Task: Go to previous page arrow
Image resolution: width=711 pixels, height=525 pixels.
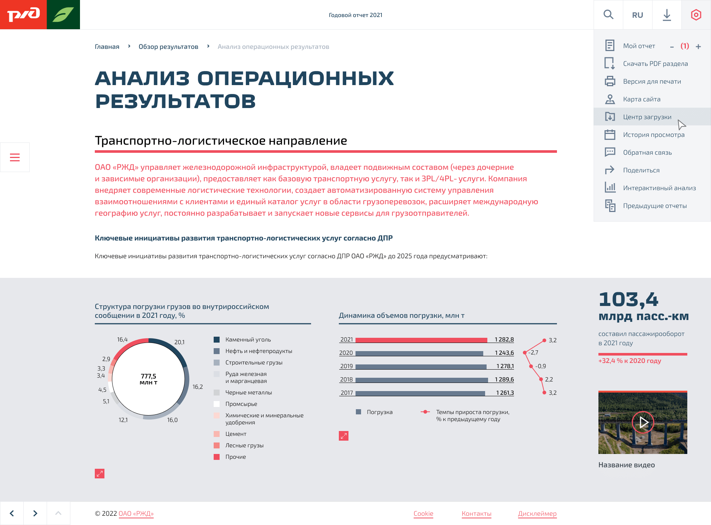Action: [x=12, y=513]
